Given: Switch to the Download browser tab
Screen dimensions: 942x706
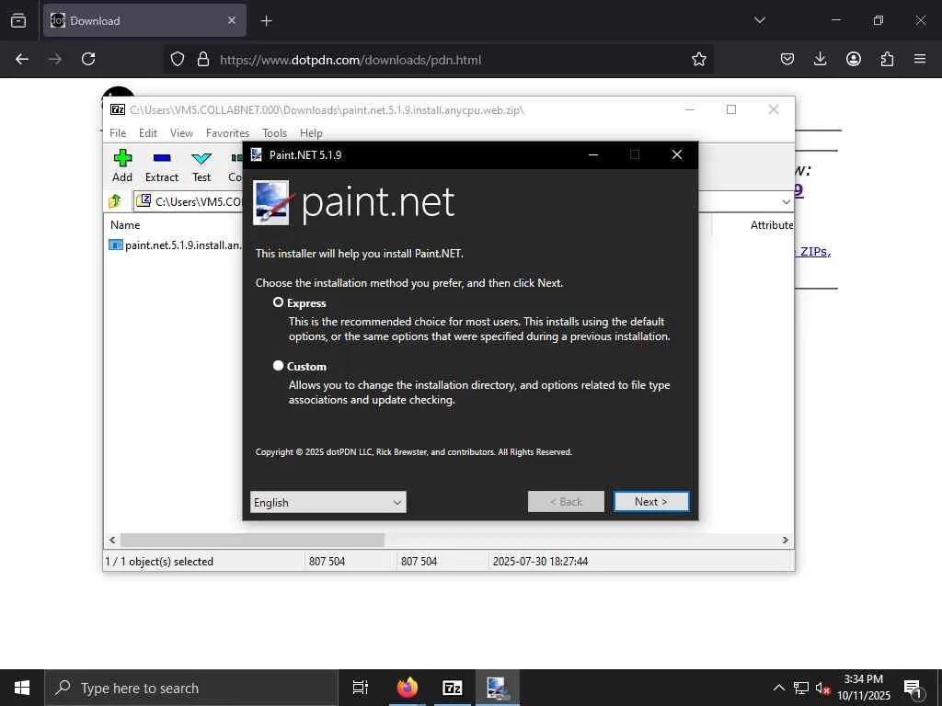Looking at the screenshot, I should coord(144,20).
